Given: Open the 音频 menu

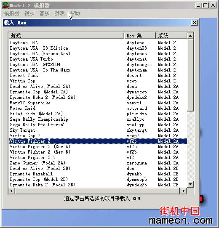Looking at the screenshot, I should [x=44, y=13].
